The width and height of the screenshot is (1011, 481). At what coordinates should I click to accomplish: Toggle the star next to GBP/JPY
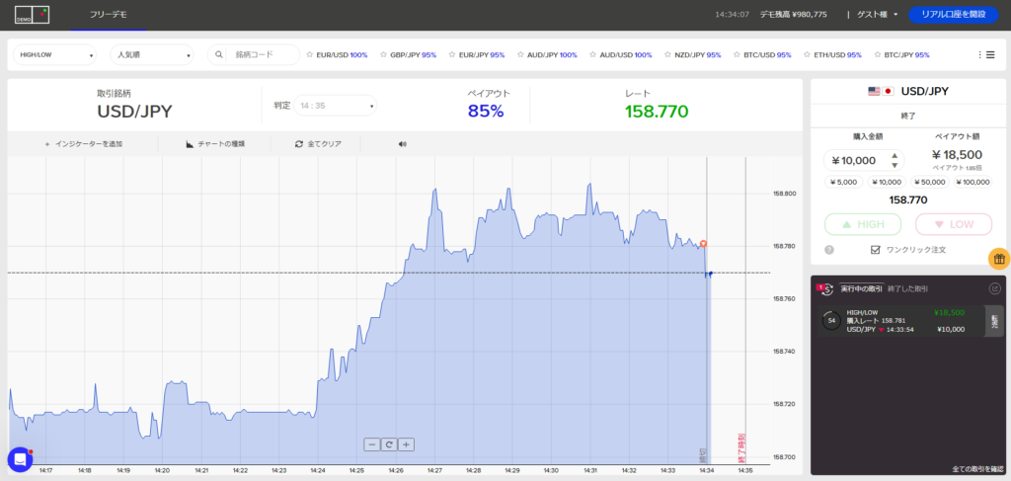381,55
